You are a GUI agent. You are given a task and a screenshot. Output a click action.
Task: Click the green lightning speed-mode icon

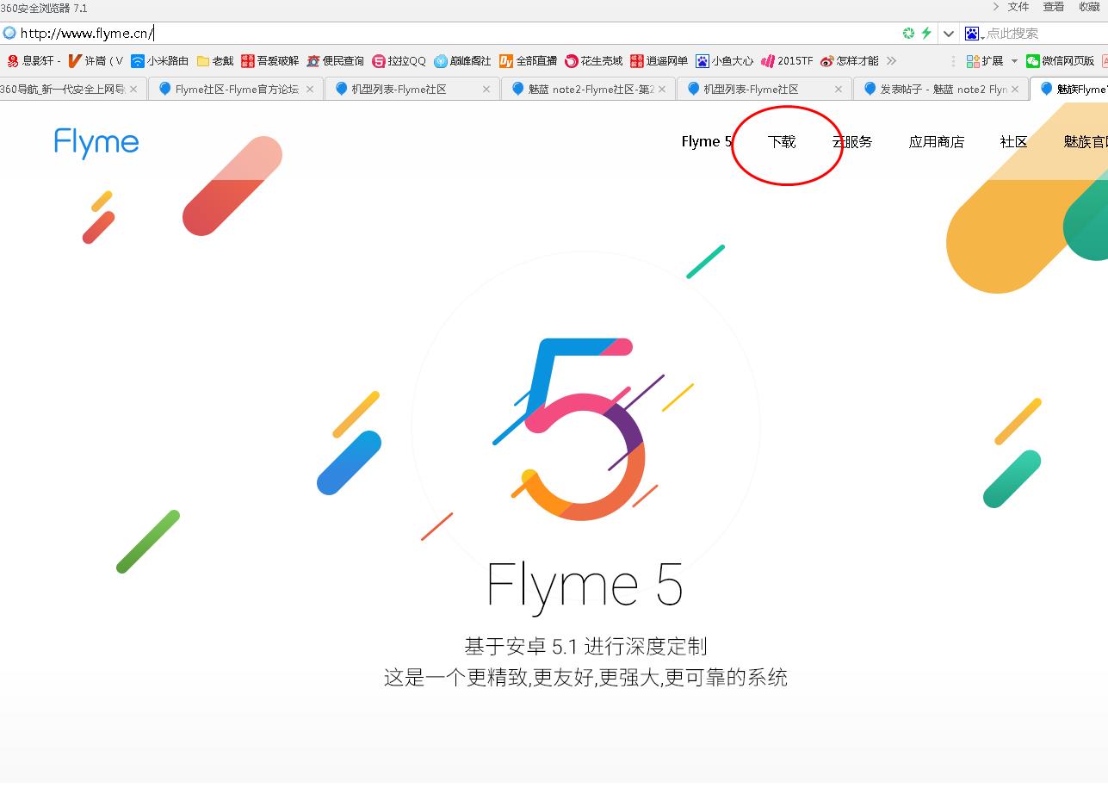coord(926,33)
